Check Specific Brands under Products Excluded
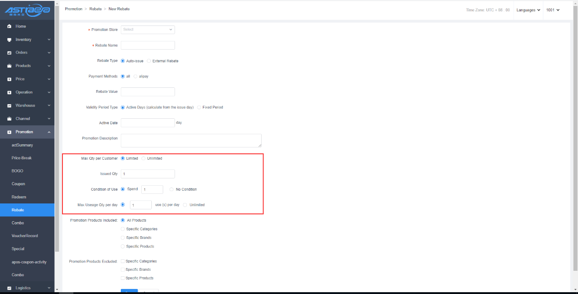The height and width of the screenshot is (294, 578). click(x=122, y=269)
